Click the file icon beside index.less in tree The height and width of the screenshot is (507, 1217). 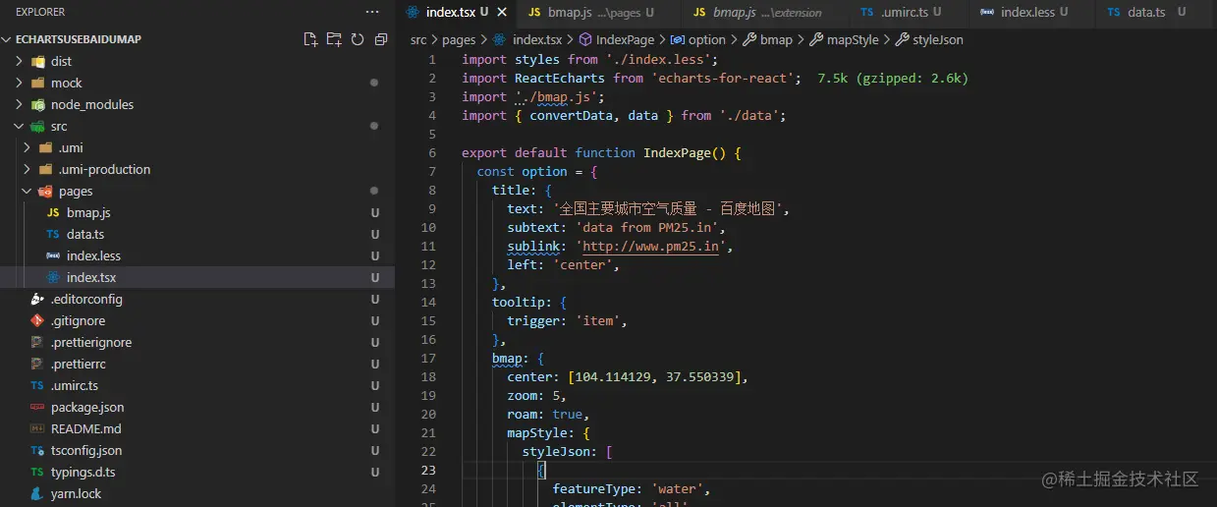pos(53,255)
